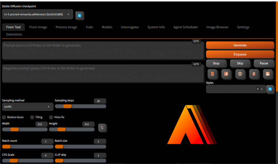The height and width of the screenshot is (164, 278).
Task: Adjust the Width slider
Action: pos(25,129)
